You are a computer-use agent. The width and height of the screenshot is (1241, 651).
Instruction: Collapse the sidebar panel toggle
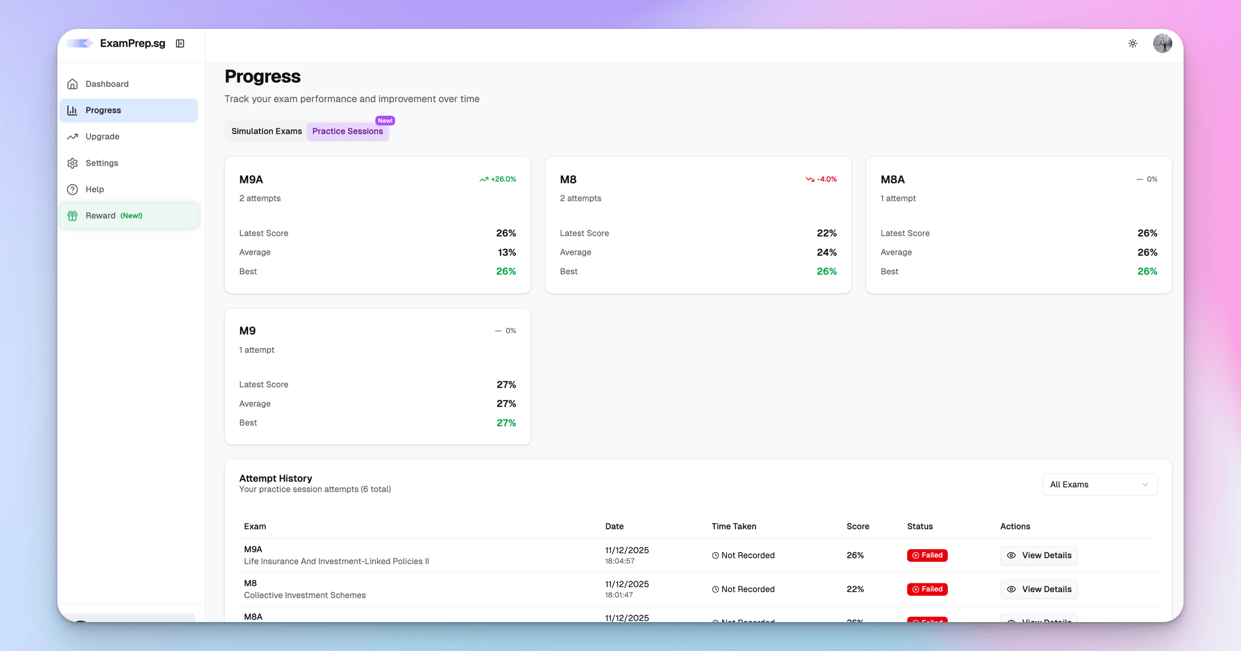pos(180,43)
